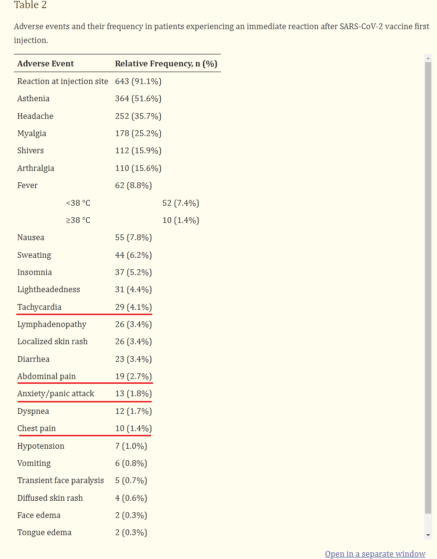Select the 'Shivers' row label
Screen dimensions: 437x559
click(31, 150)
